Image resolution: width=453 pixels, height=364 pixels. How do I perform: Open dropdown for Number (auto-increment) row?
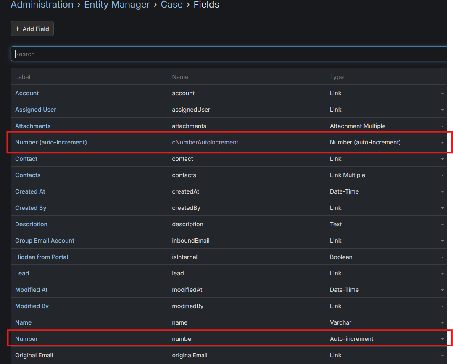[442, 143]
